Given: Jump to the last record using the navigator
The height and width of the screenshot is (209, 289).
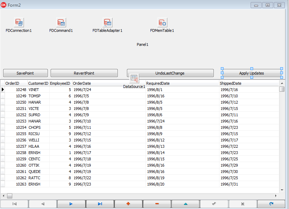Looking at the screenshot, I should tap(99, 203).
